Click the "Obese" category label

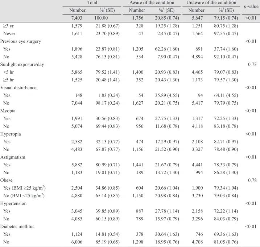point(6,180)
